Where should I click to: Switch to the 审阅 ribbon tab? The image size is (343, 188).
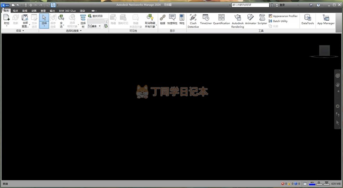point(24,11)
